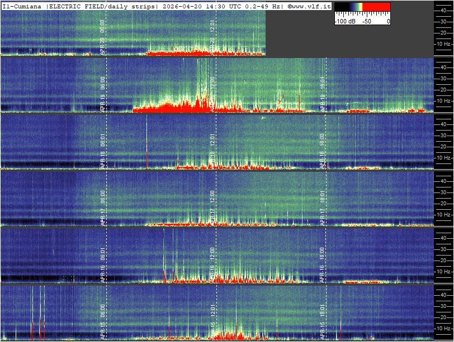Click the 40 Hz axis label on bottom strip

(x=443, y=293)
